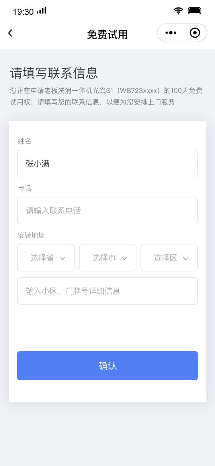Focus the name field containing 张小满
The height and width of the screenshot is (466, 215).
[x=107, y=164]
